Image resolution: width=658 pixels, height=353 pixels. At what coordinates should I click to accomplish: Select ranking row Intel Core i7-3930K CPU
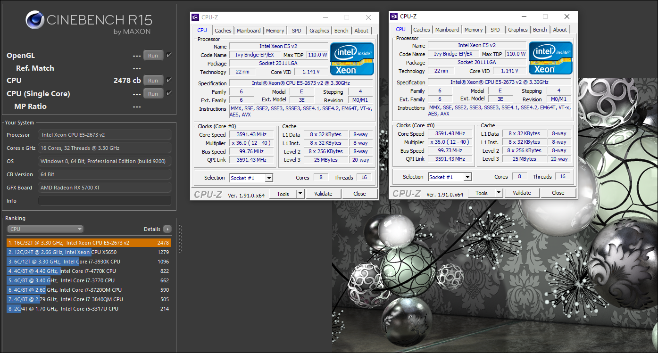pos(89,262)
